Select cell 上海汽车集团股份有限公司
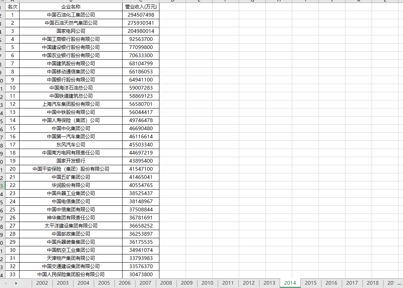The height and width of the screenshot is (288, 403). tap(71, 104)
